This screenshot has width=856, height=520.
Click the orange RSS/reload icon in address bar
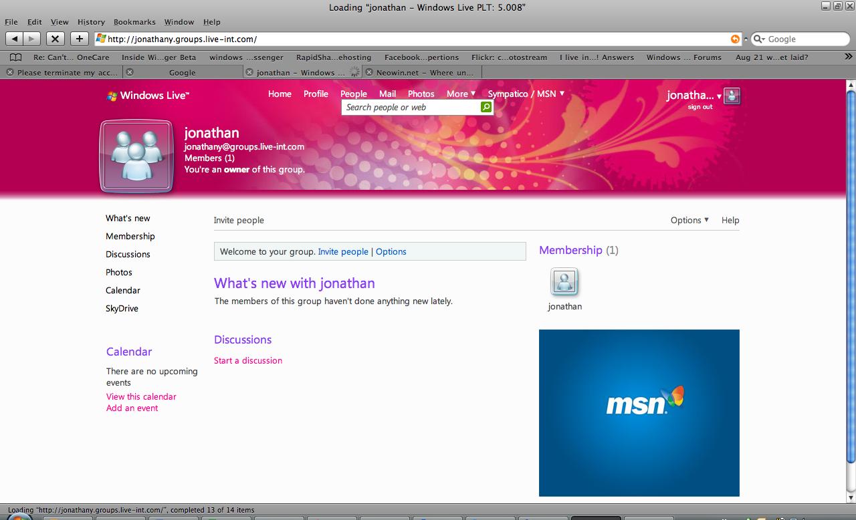(x=735, y=39)
